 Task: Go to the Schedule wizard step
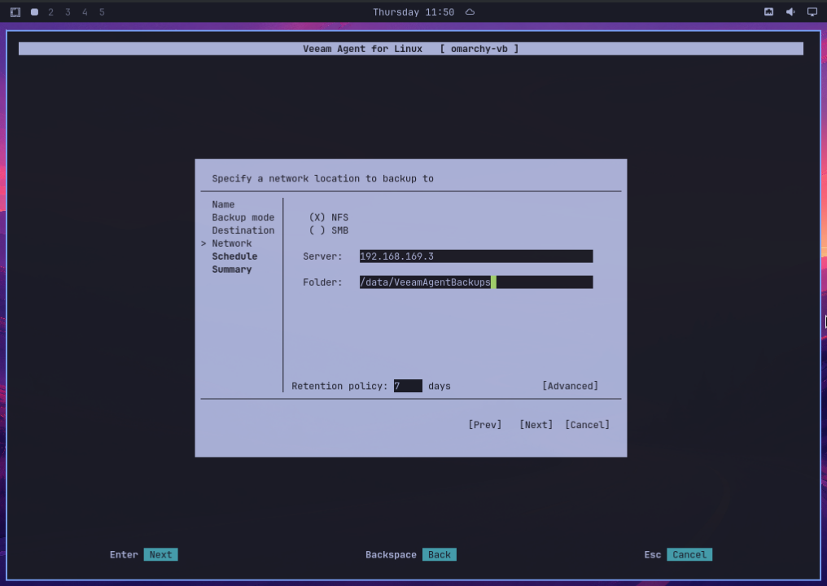(x=234, y=256)
